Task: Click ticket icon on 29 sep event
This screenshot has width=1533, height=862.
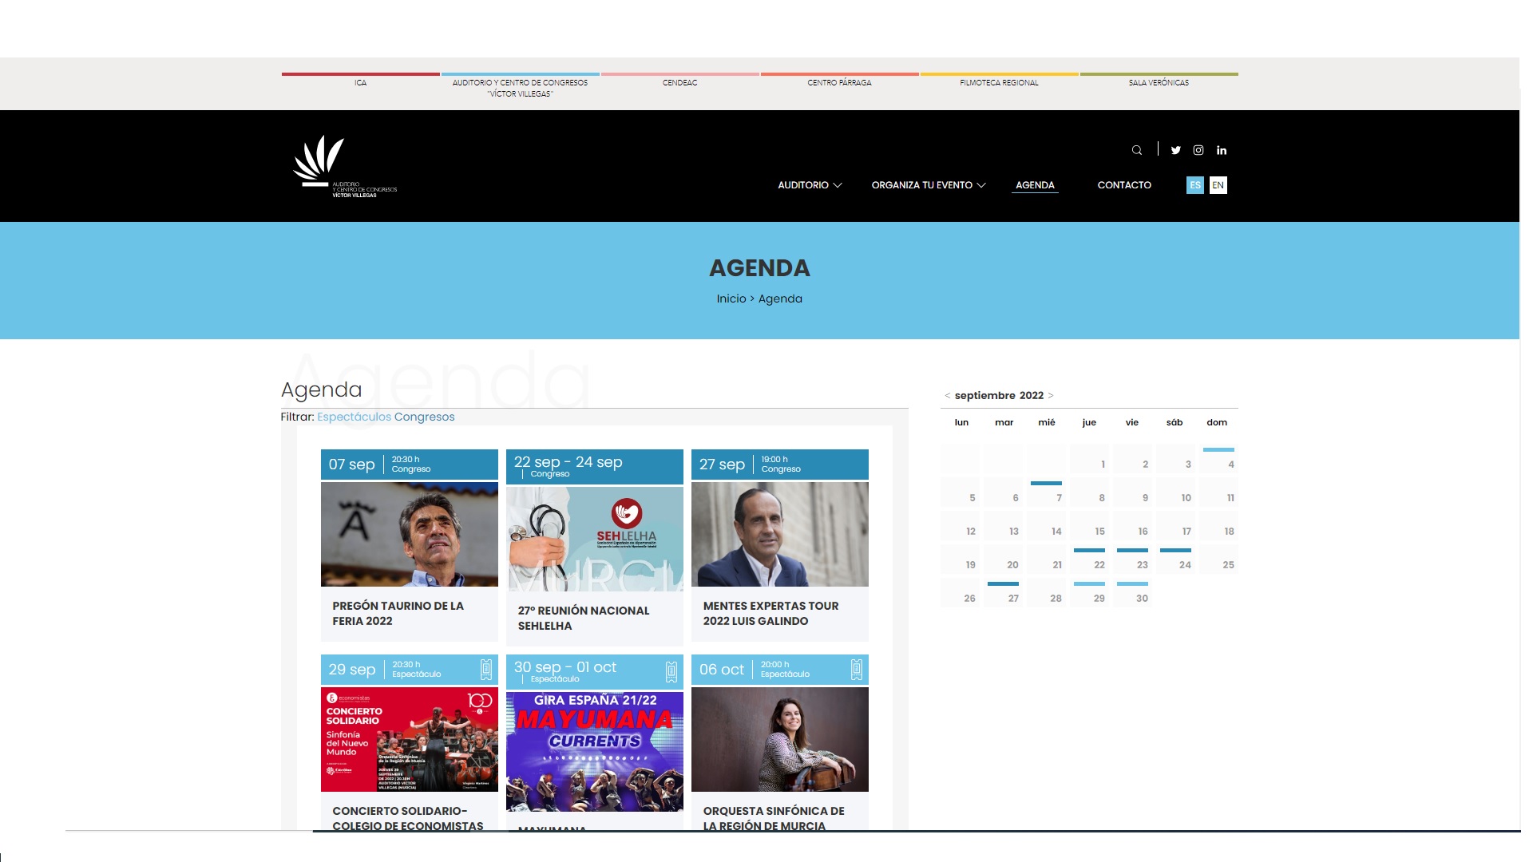Action: pyautogui.click(x=486, y=670)
